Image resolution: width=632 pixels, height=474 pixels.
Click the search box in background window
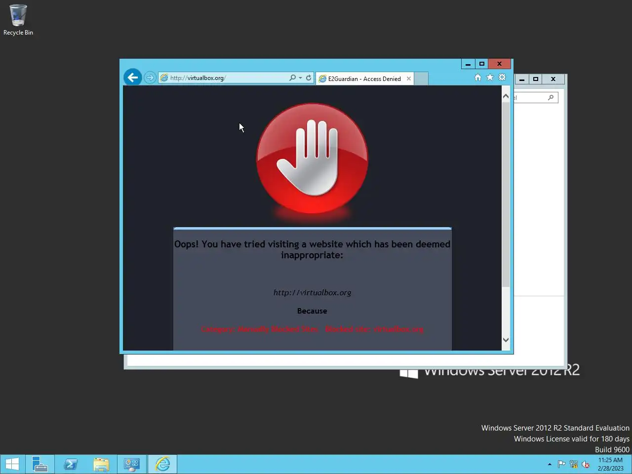536,98
